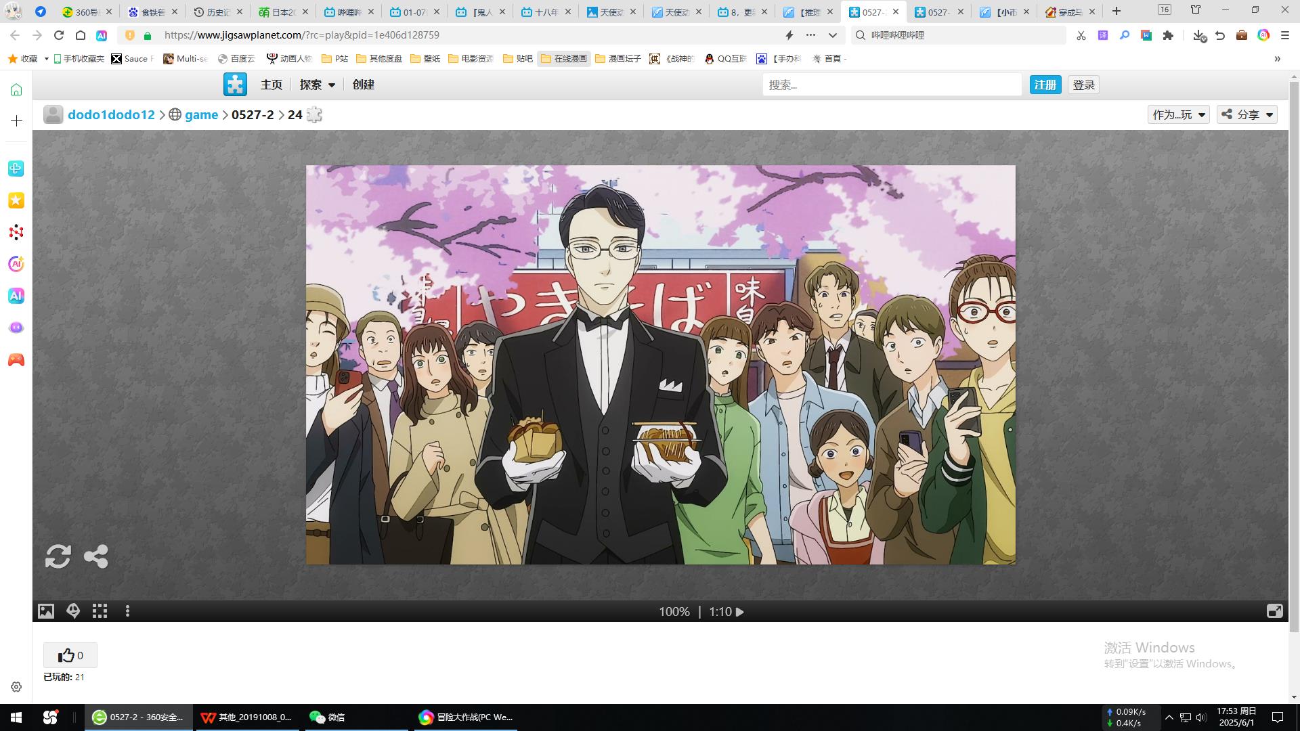Click the completed puzzle image
This screenshot has width=1300, height=731.
(660, 364)
